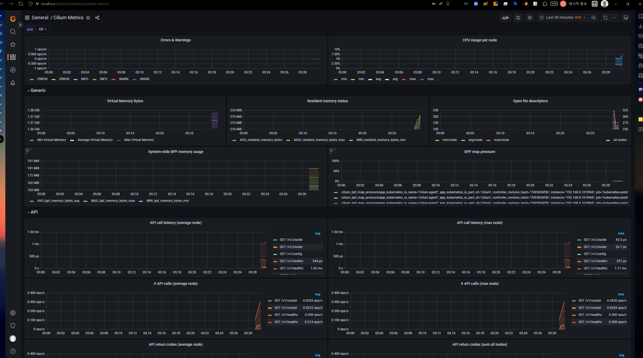Save the dashboard using the floppy icon
Image resolution: width=643 pixels, height=358 pixels.
[x=518, y=17]
